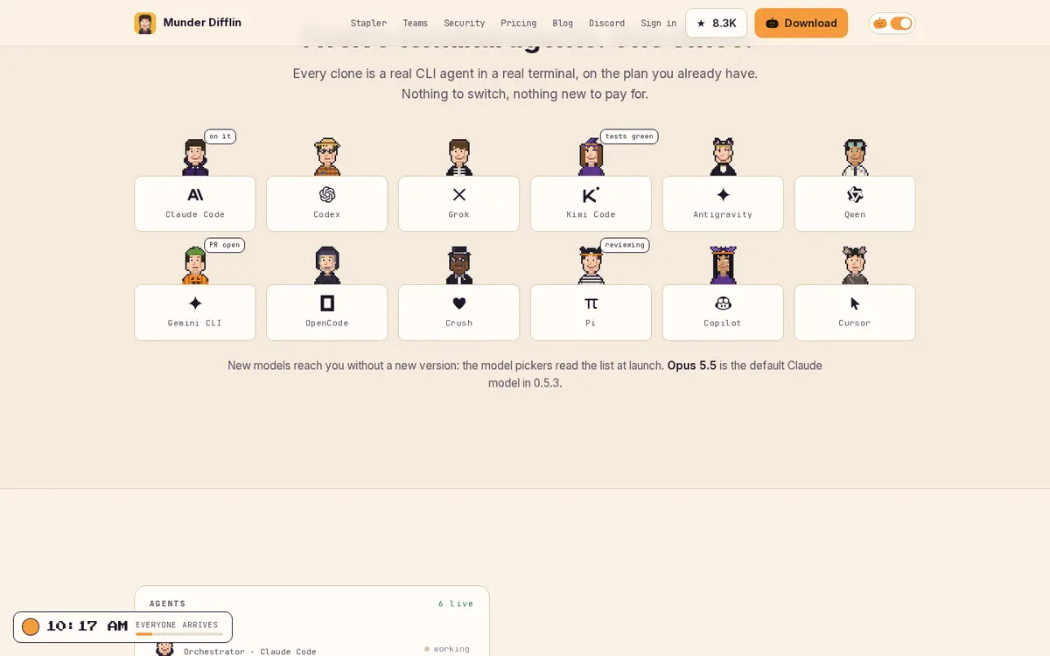Click the 'PR open' speech bubble
The height and width of the screenshot is (656, 1050).
click(224, 245)
